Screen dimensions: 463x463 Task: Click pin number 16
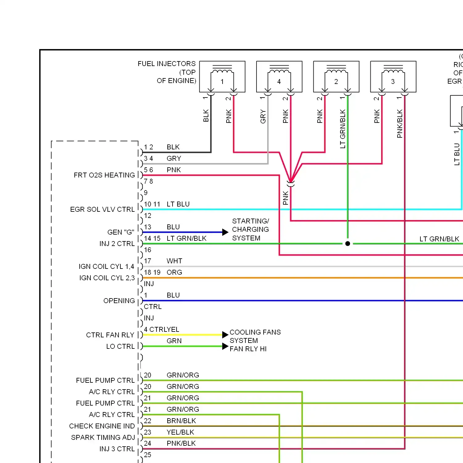(x=148, y=250)
